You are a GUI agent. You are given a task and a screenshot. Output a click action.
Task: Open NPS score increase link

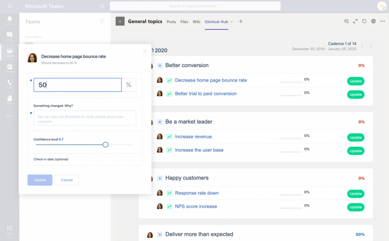(196, 206)
